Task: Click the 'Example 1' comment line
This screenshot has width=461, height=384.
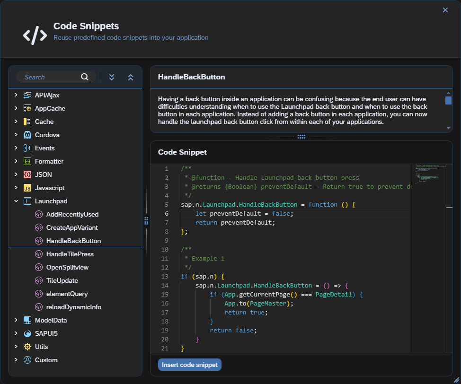Action: coord(204,259)
